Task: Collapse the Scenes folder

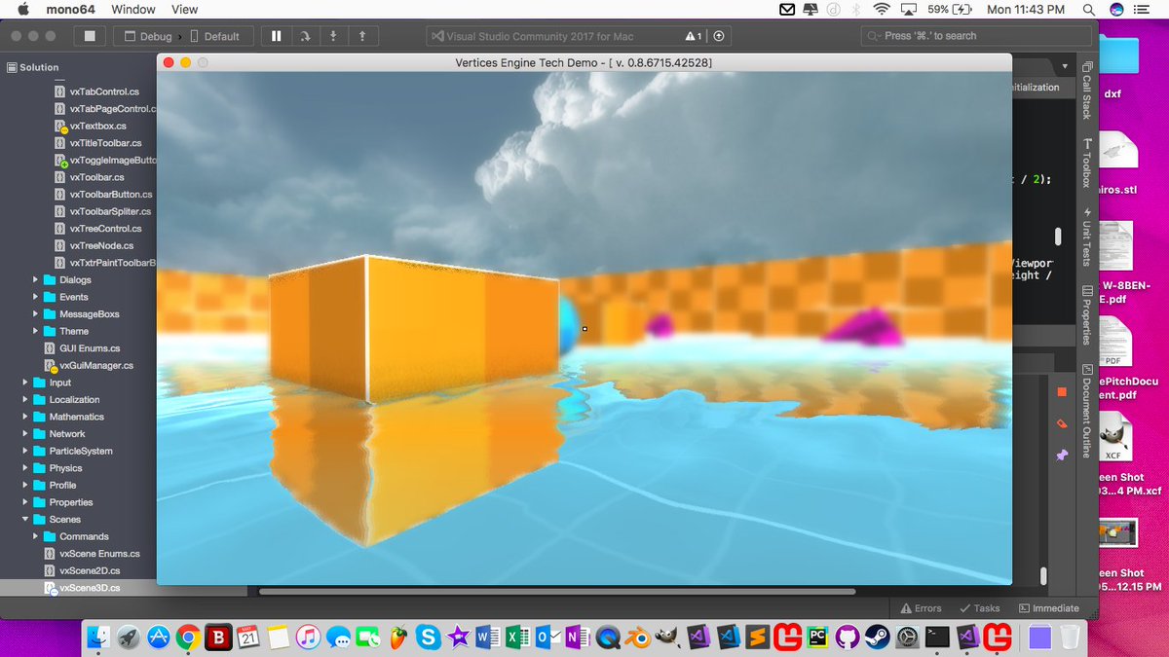Action: click(x=26, y=520)
